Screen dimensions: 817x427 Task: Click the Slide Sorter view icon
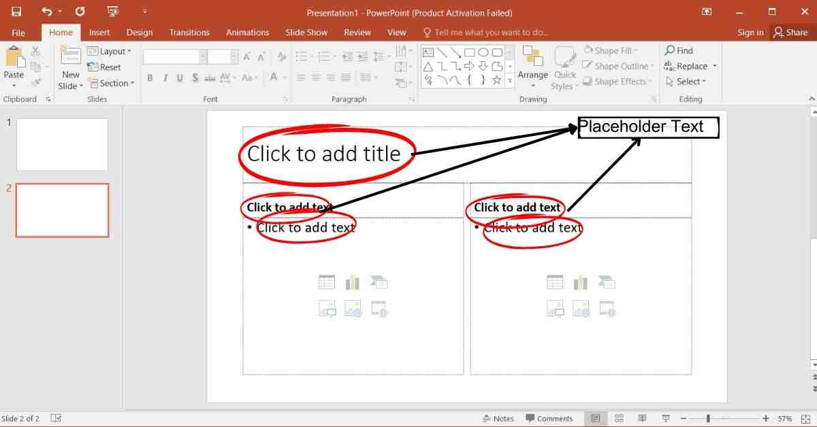[x=619, y=418]
